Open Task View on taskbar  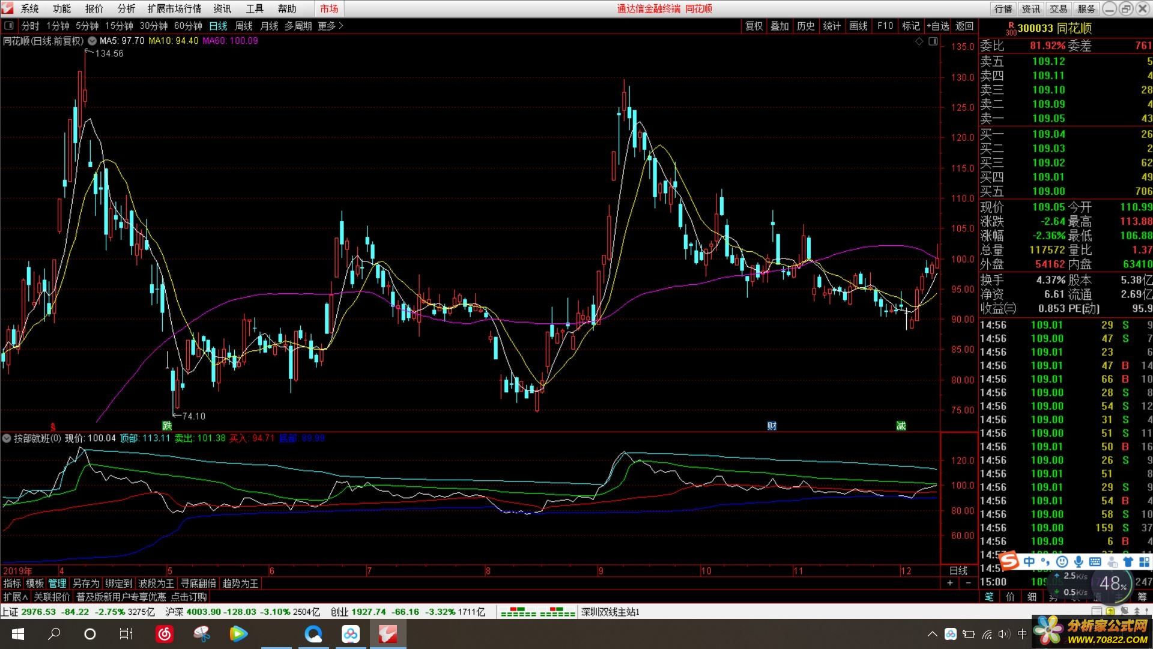point(126,634)
